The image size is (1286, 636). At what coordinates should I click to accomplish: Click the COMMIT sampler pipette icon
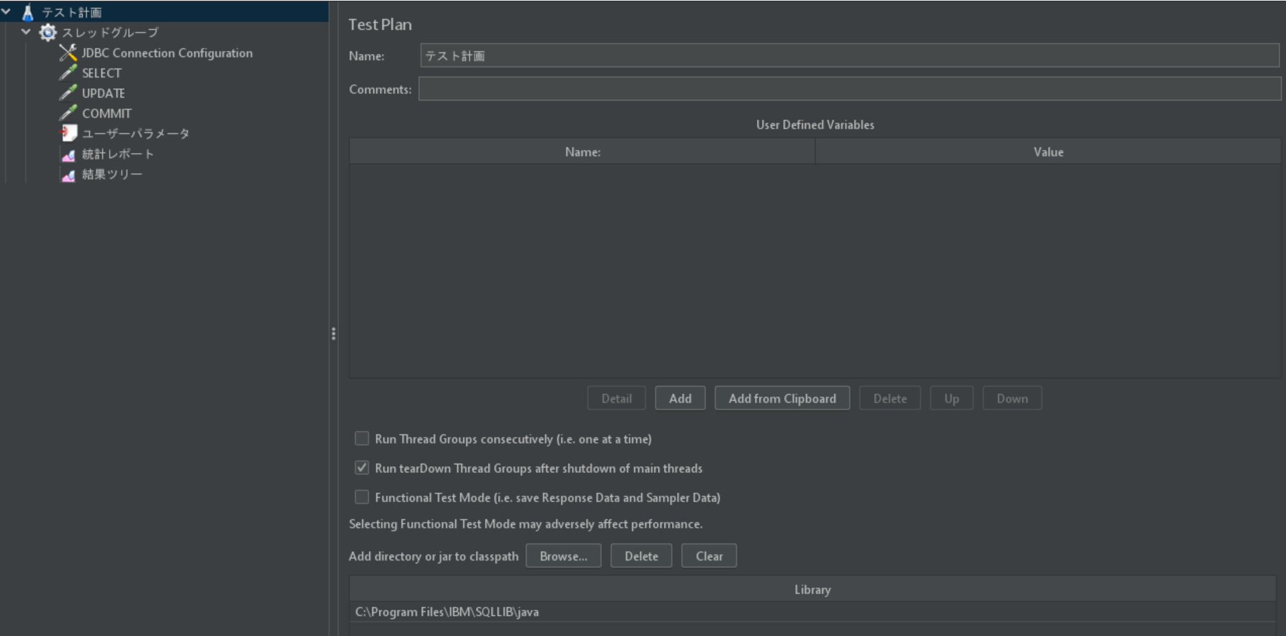click(68, 113)
